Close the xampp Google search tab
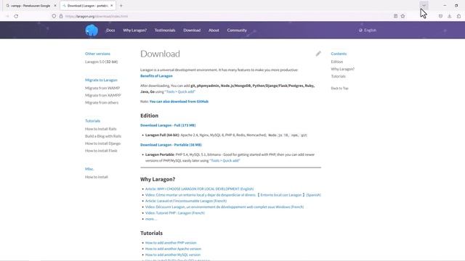This screenshot has width=465, height=261. point(55,6)
